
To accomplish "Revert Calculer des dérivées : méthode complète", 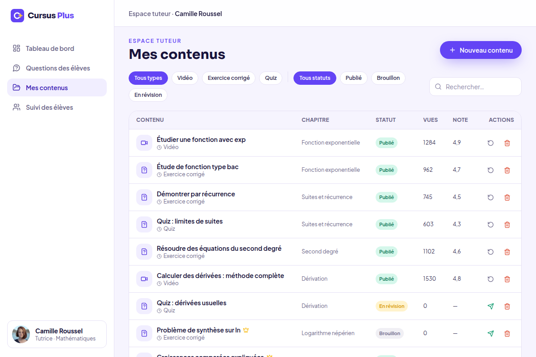I will pos(490,279).
